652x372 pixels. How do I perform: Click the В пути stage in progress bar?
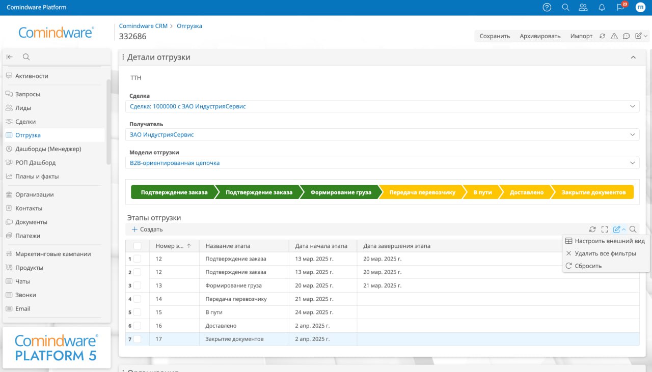[x=482, y=192]
